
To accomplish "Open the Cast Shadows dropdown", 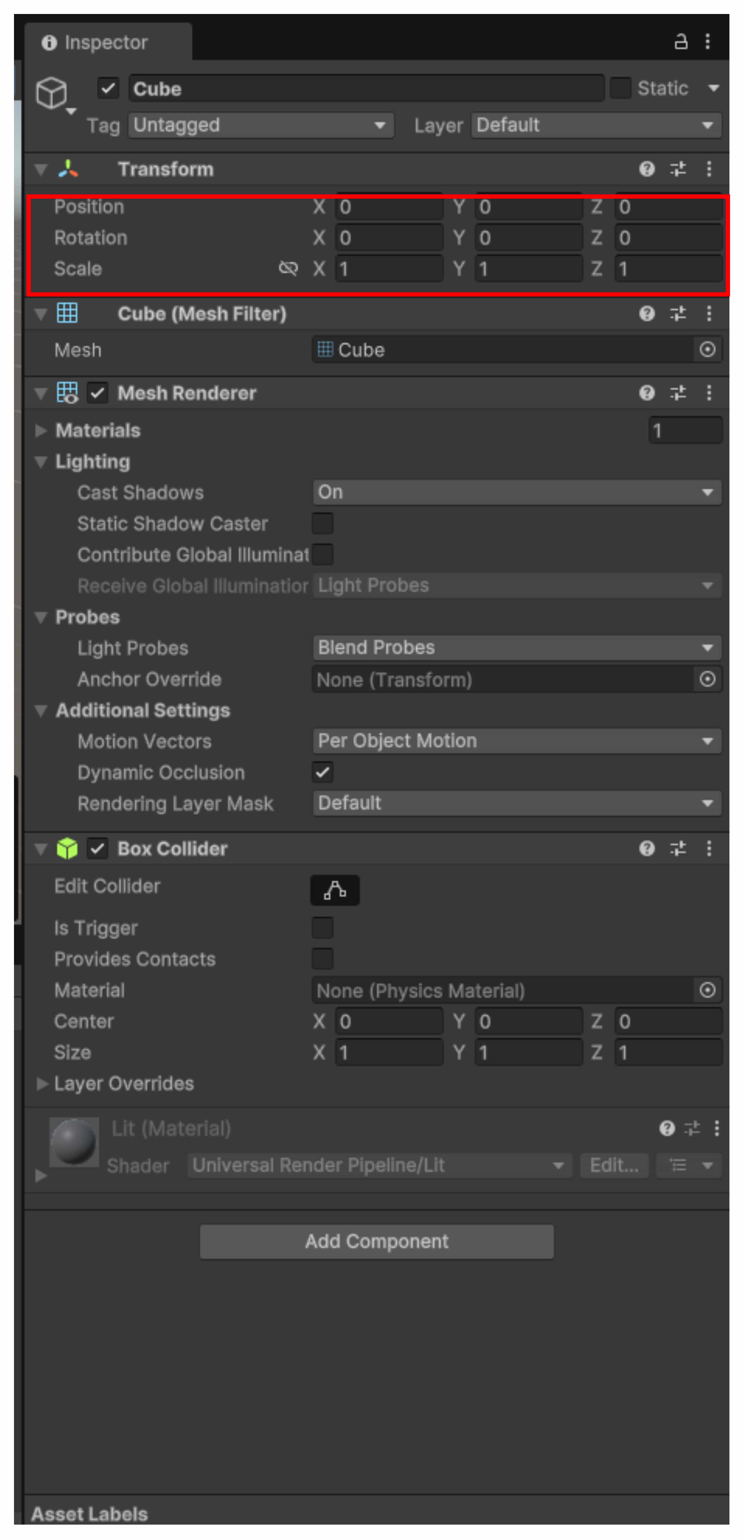I will point(517,492).
